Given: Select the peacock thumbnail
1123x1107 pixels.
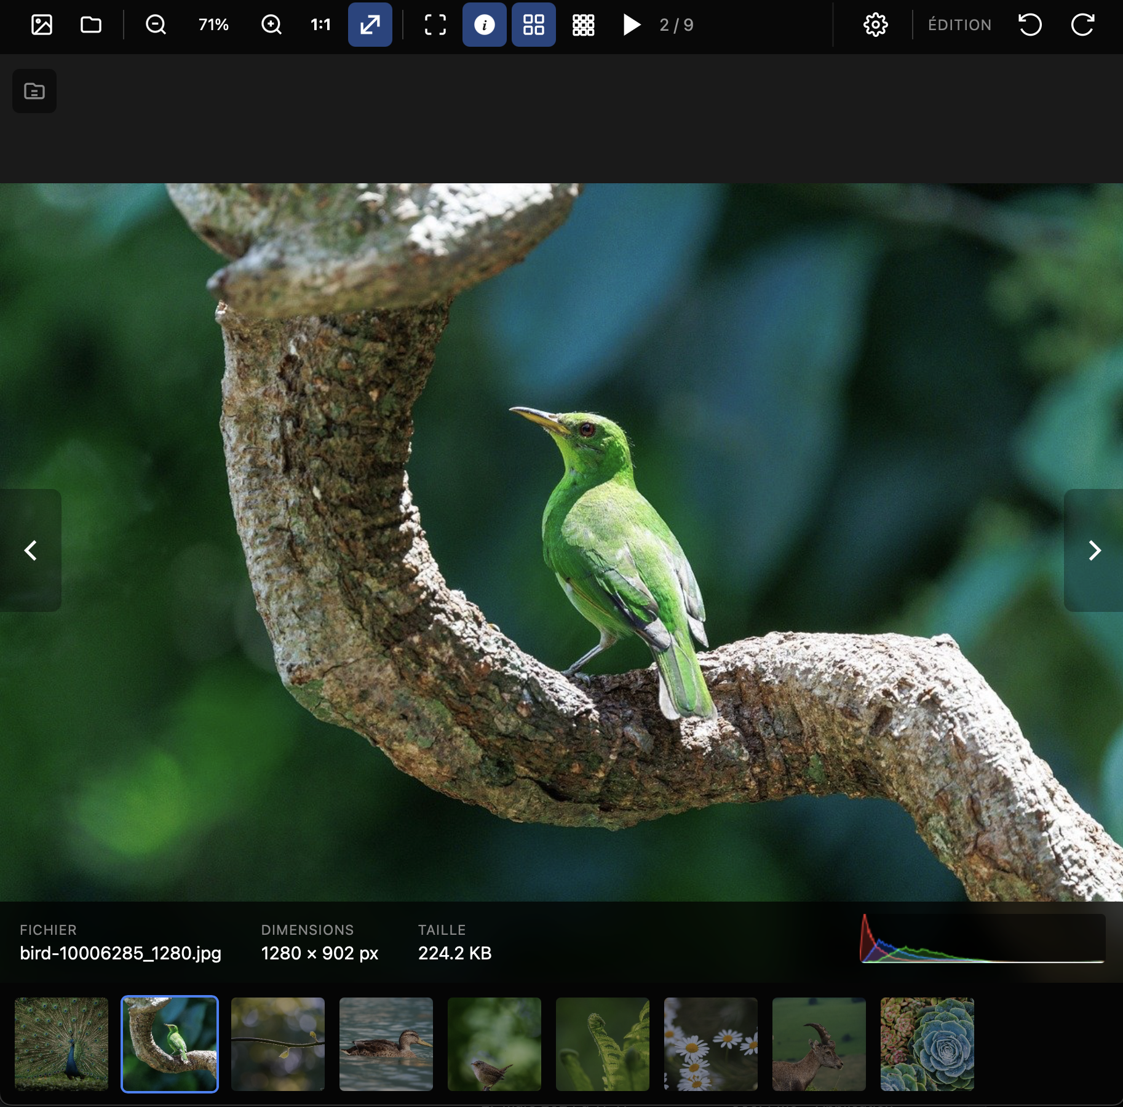Looking at the screenshot, I should coord(61,1044).
